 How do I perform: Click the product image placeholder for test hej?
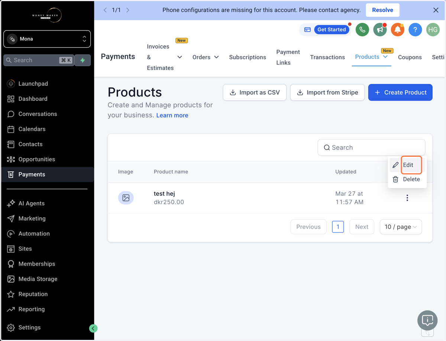pyautogui.click(x=126, y=198)
